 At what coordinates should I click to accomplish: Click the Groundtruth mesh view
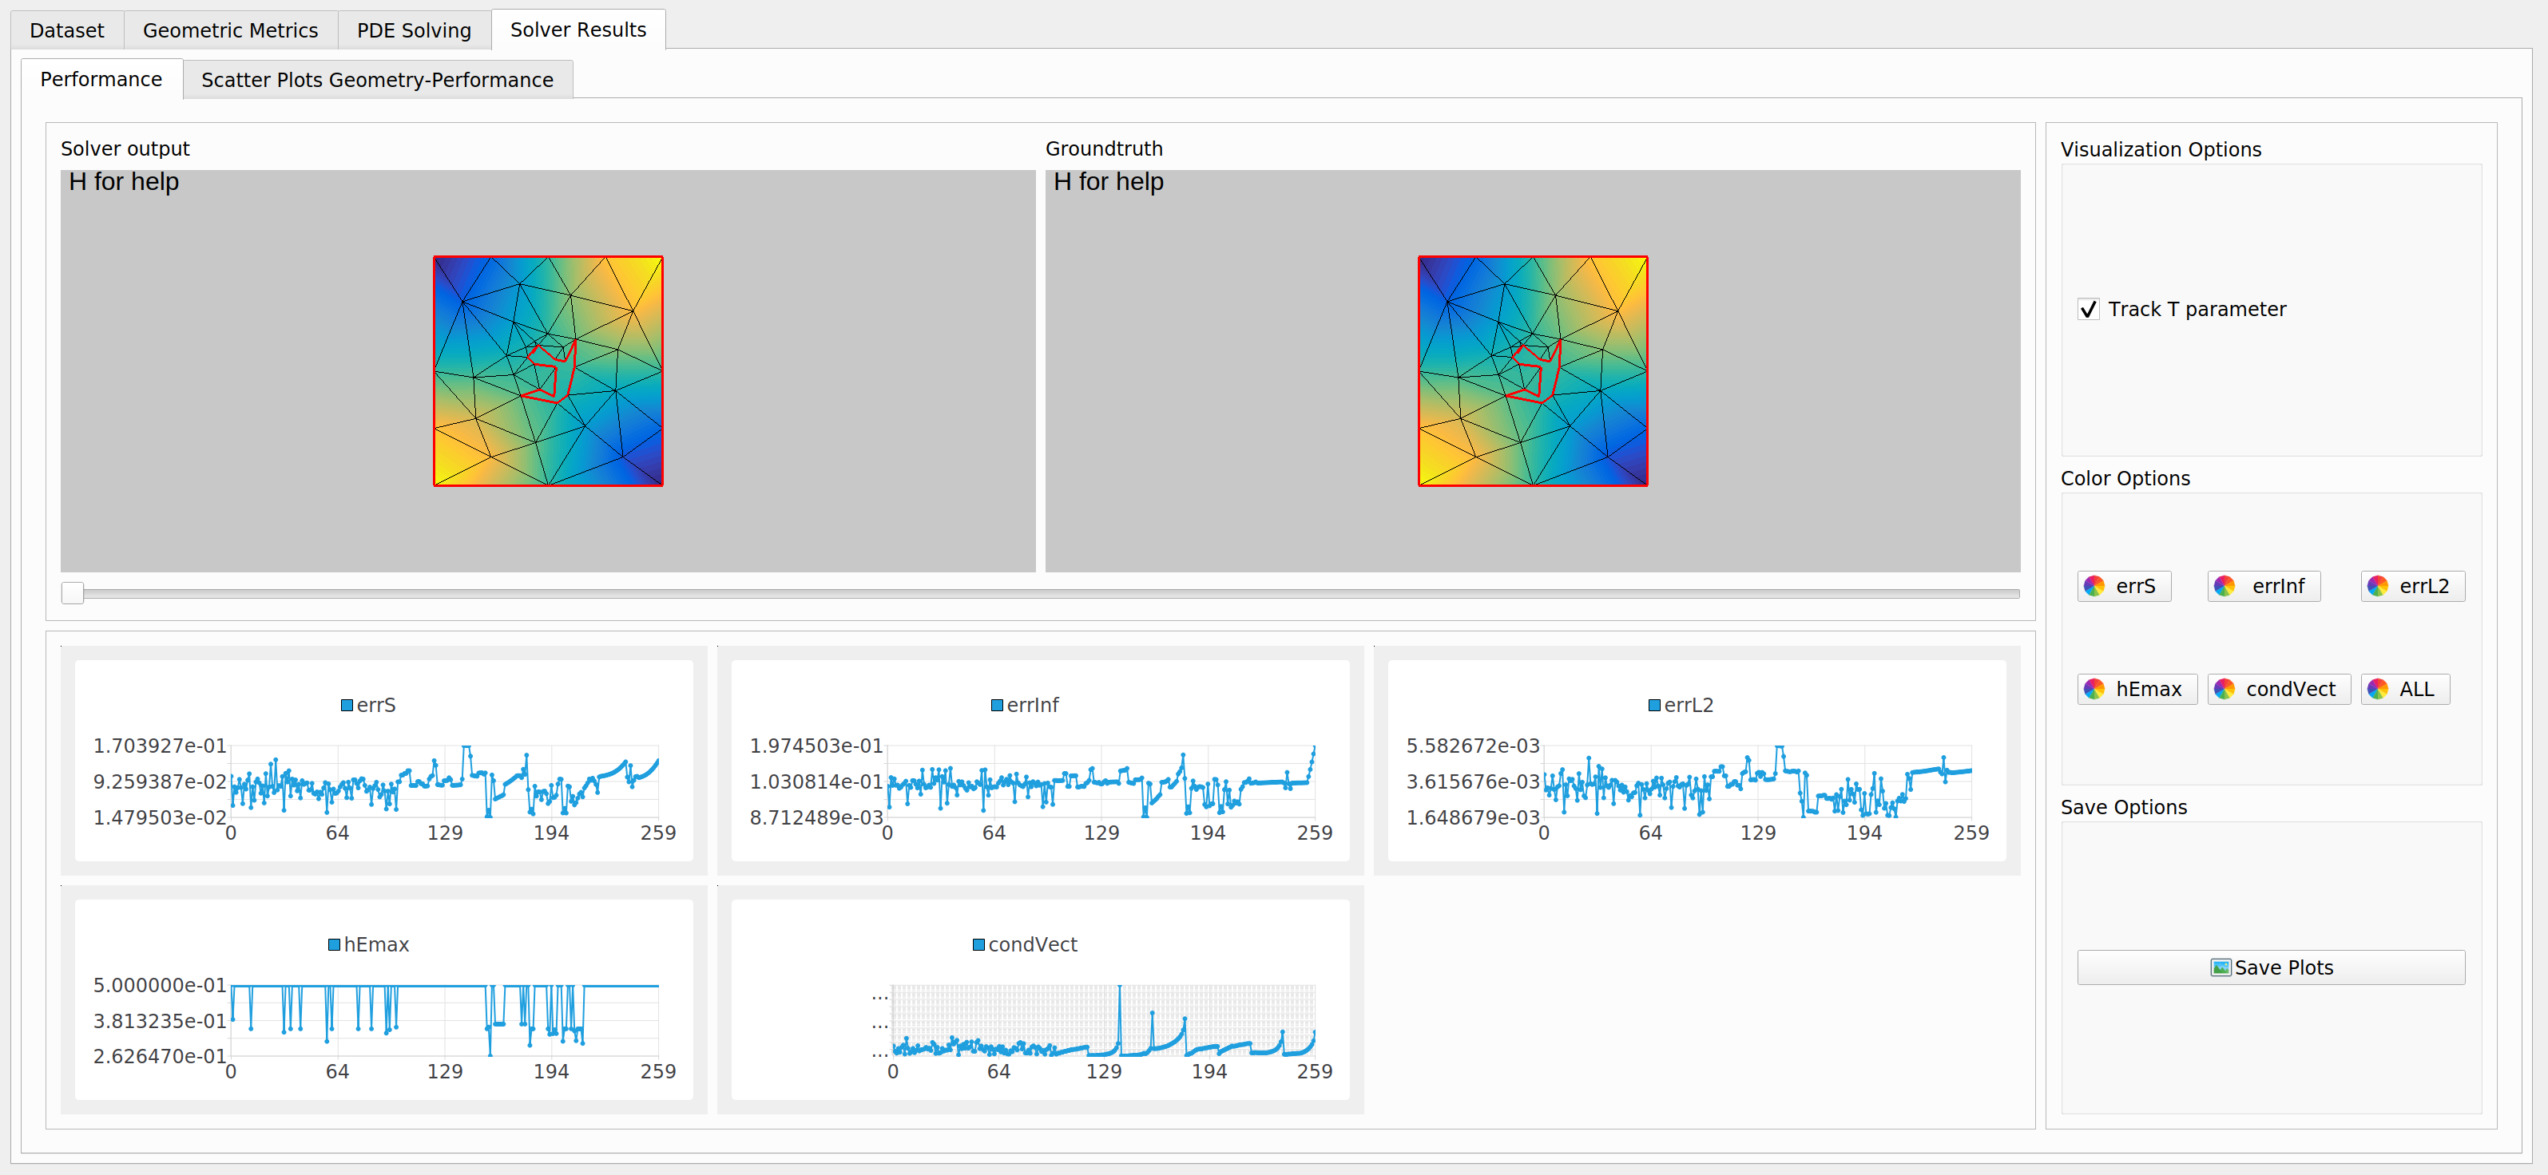click(x=1531, y=370)
